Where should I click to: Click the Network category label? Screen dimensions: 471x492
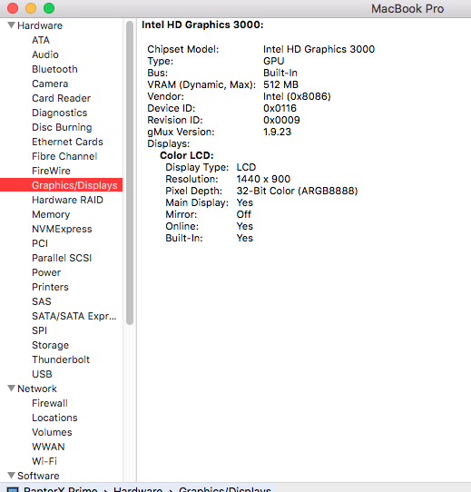37,389
